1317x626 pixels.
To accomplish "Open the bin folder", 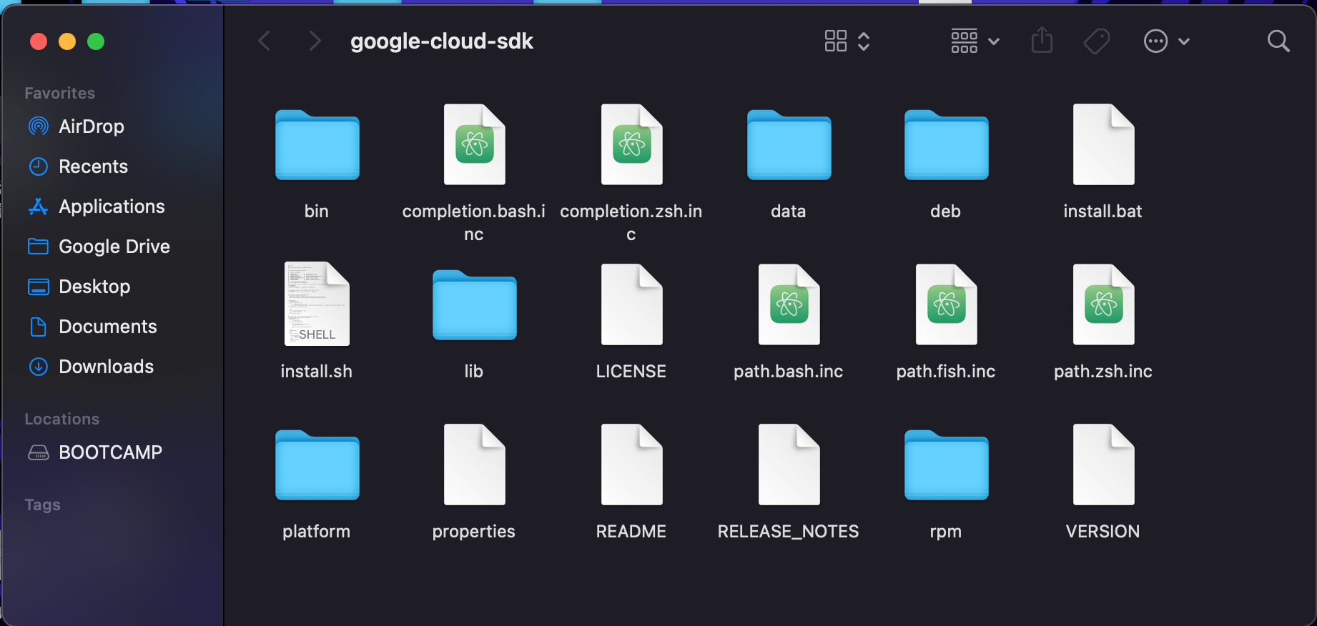I will (x=317, y=145).
